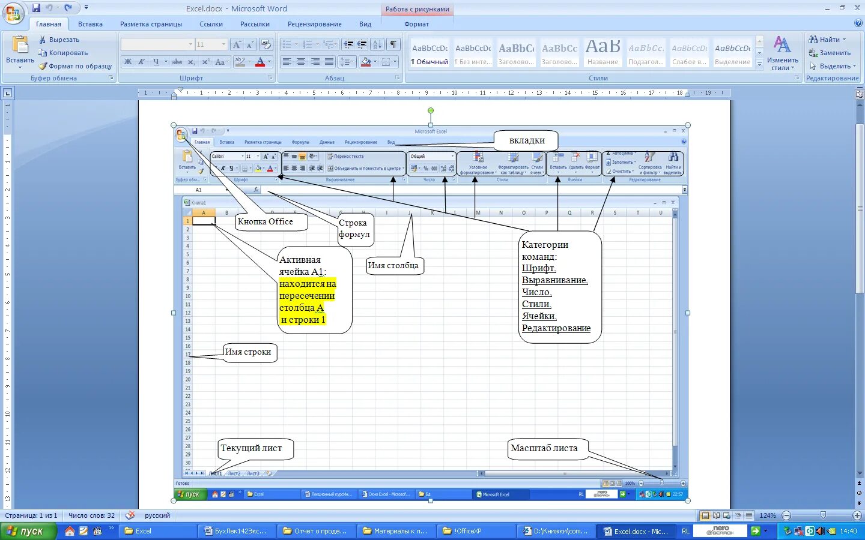Open the Ссылки ribbon tab
The height and width of the screenshot is (540, 865).
tap(211, 24)
